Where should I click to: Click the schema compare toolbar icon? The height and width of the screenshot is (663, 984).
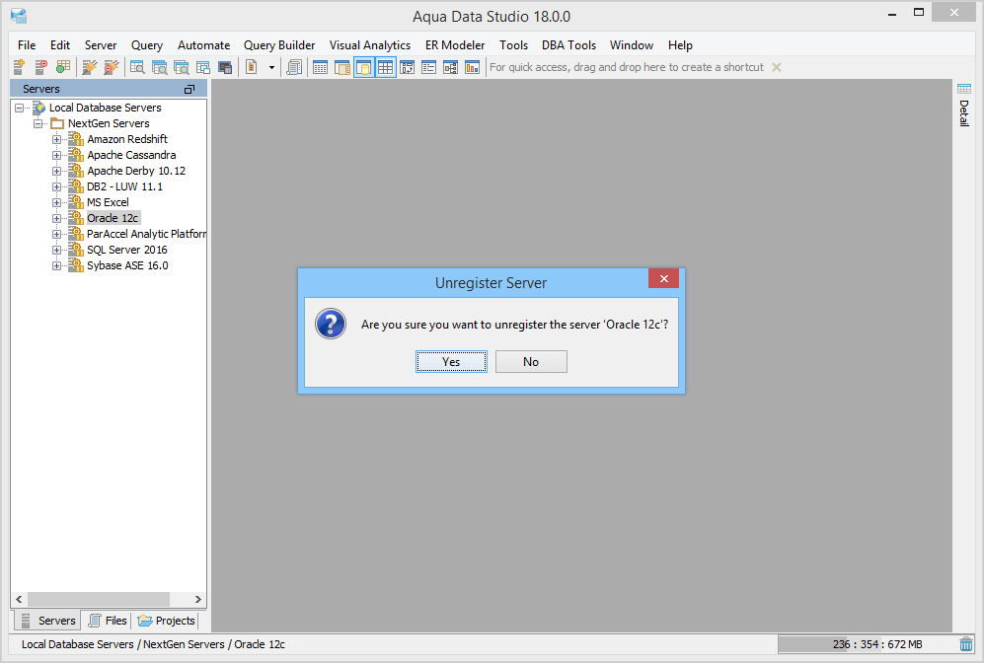coord(408,67)
